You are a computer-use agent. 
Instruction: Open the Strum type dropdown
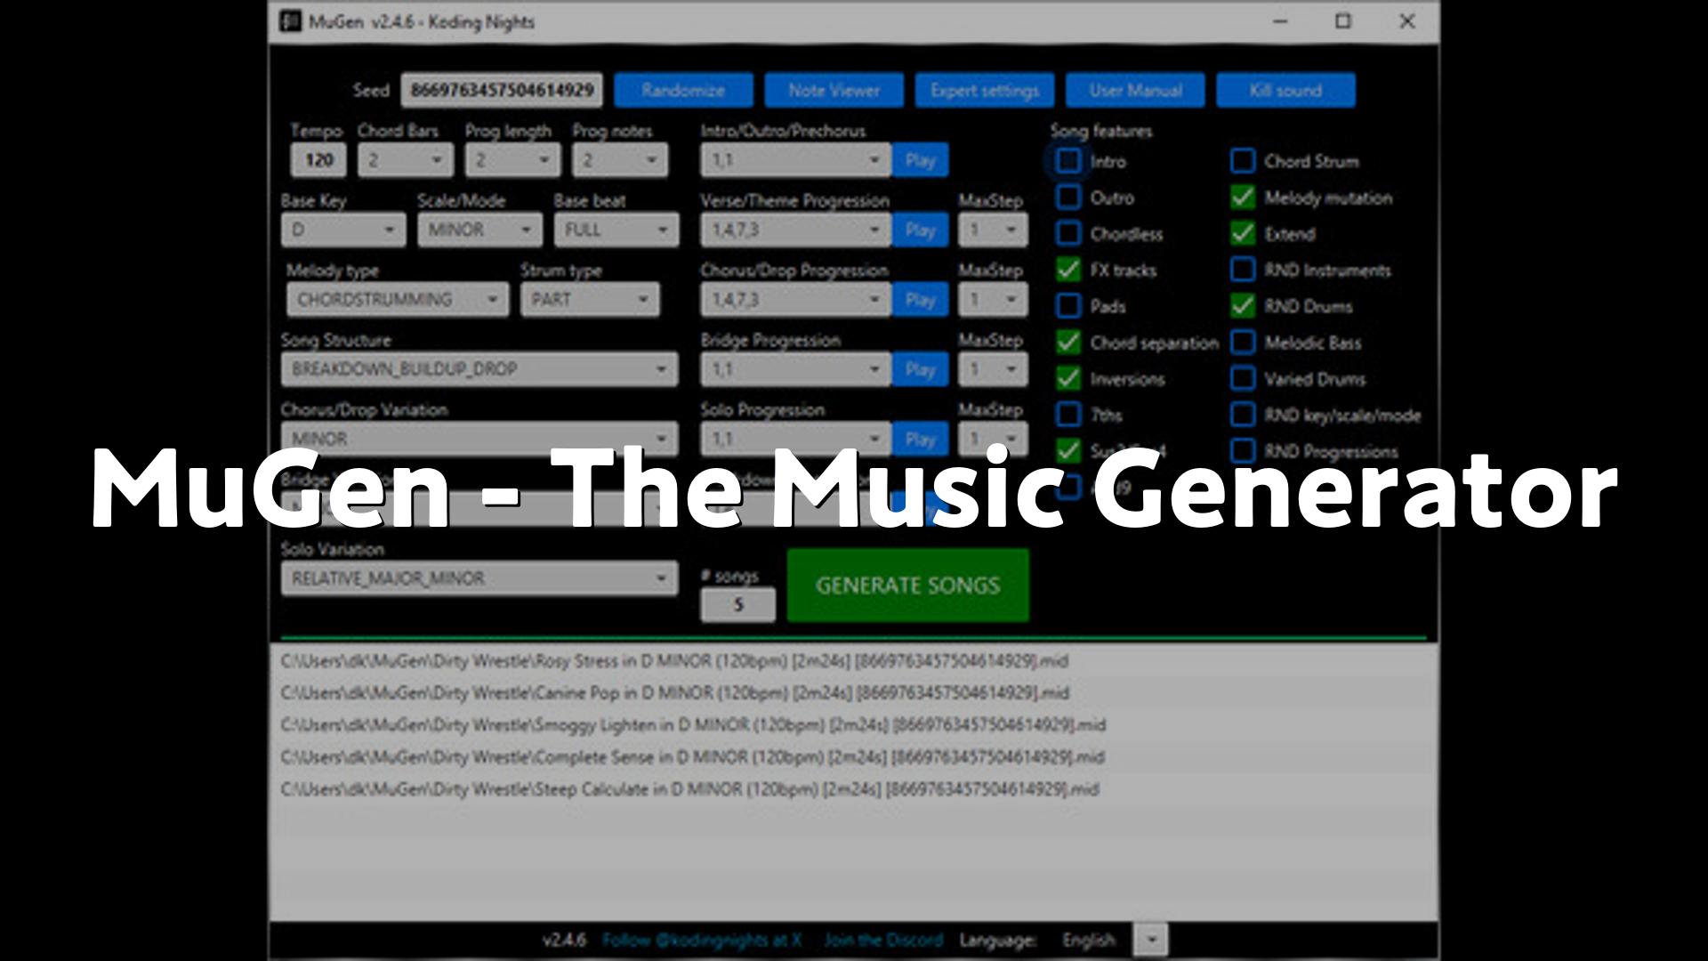pos(591,299)
